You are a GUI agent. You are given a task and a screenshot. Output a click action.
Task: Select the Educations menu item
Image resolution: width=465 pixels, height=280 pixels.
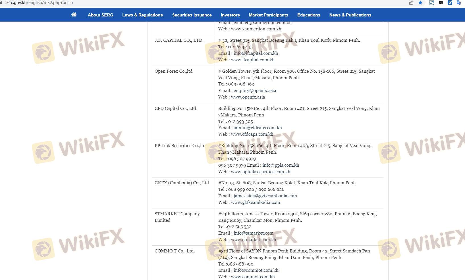pos(309,15)
